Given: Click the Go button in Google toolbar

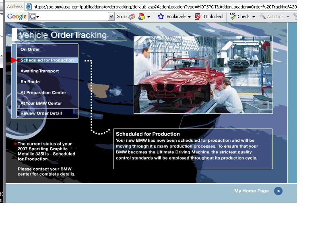Looking at the screenshot, I should click(119, 16).
